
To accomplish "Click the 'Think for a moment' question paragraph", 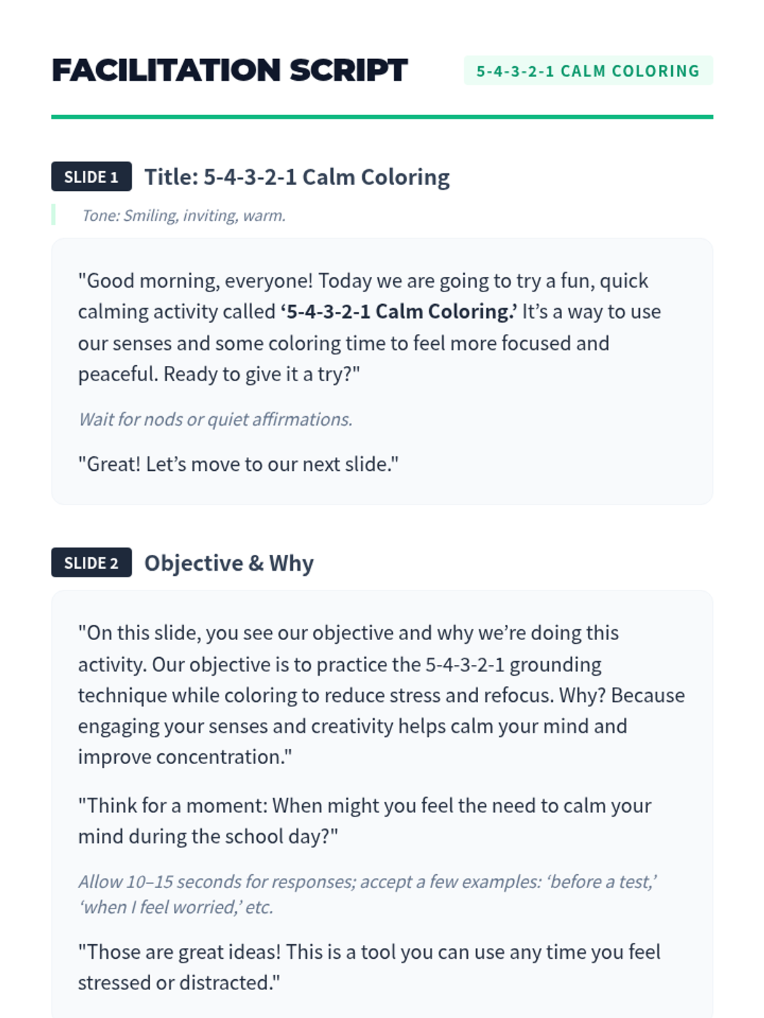I will [x=365, y=821].
